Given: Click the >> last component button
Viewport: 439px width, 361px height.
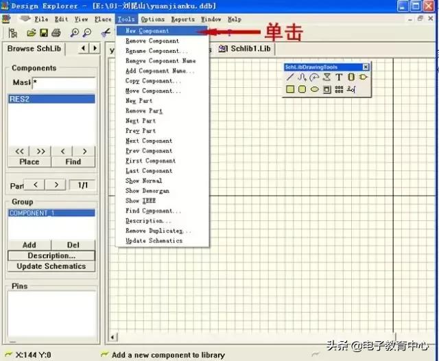Looking at the screenshot, I should click(41, 152).
